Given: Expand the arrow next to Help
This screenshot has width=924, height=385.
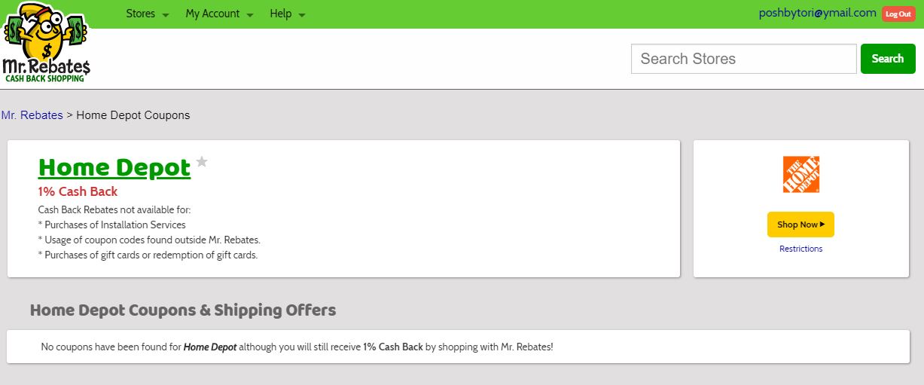Looking at the screenshot, I should [302, 15].
